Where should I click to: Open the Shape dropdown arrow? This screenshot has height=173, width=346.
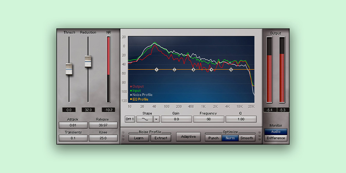156,119
